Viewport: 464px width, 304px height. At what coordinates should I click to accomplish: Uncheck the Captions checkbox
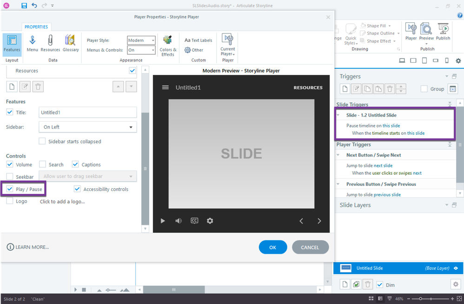[x=75, y=165]
